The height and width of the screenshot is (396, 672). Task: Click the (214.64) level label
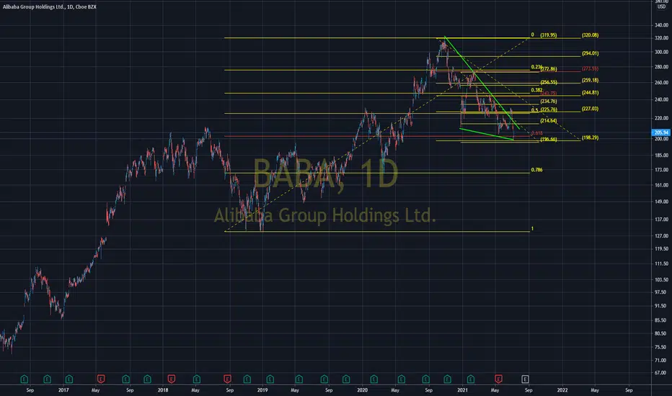(549, 121)
